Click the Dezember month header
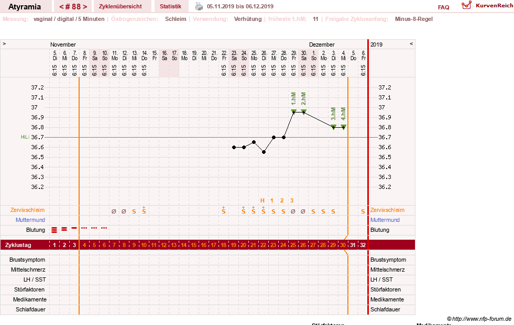 [x=322, y=44]
